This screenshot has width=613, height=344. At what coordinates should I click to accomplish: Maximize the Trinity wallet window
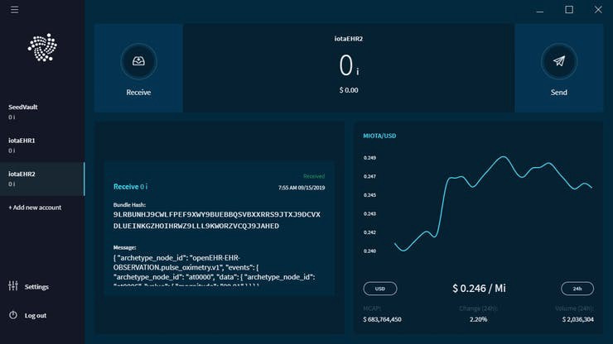(x=569, y=9)
